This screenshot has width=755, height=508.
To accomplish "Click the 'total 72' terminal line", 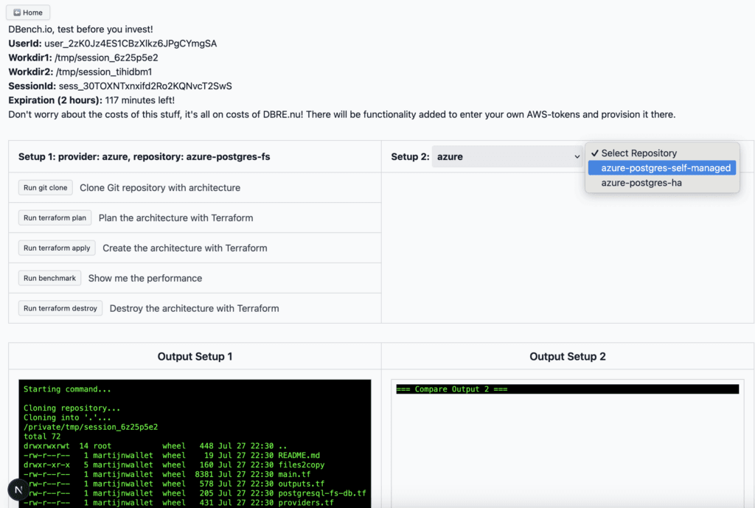I will 42,436.
